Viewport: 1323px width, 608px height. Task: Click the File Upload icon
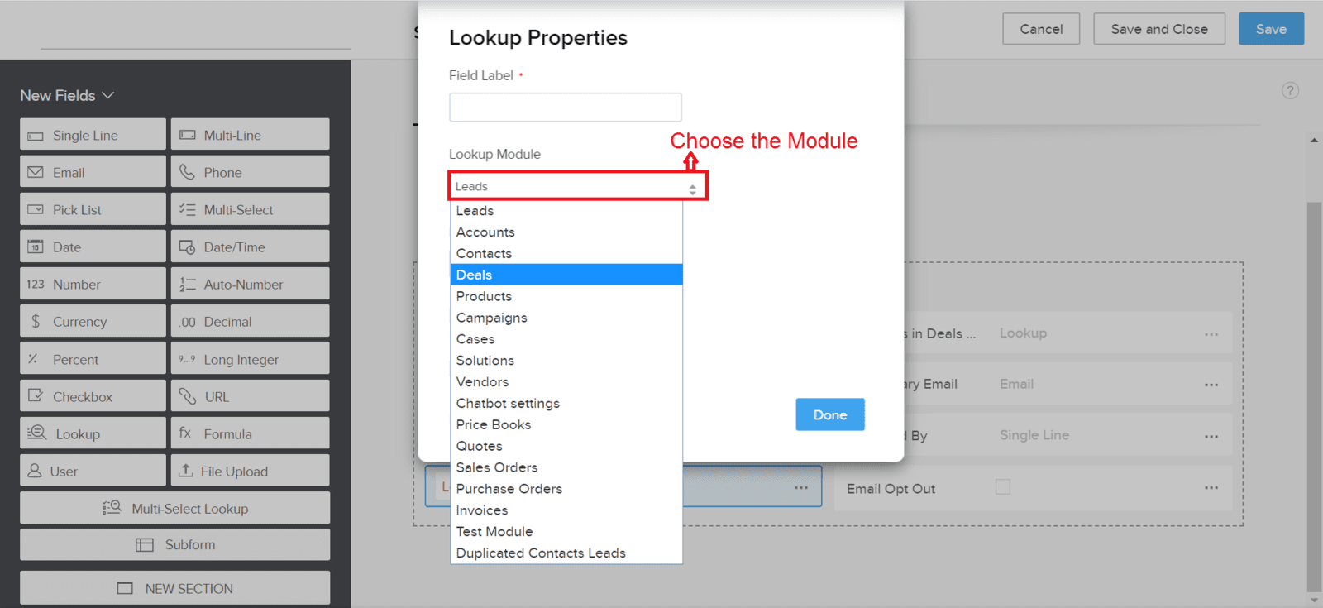[186, 471]
